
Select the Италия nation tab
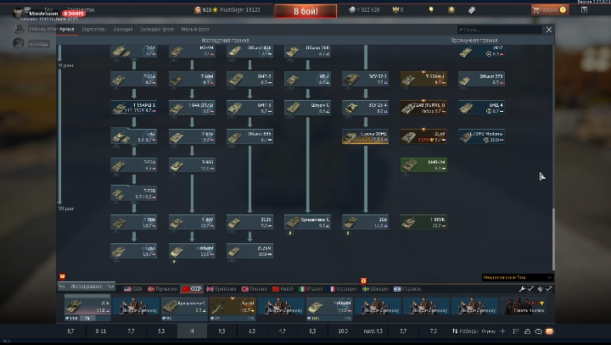pyautogui.click(x=311, y=289)
